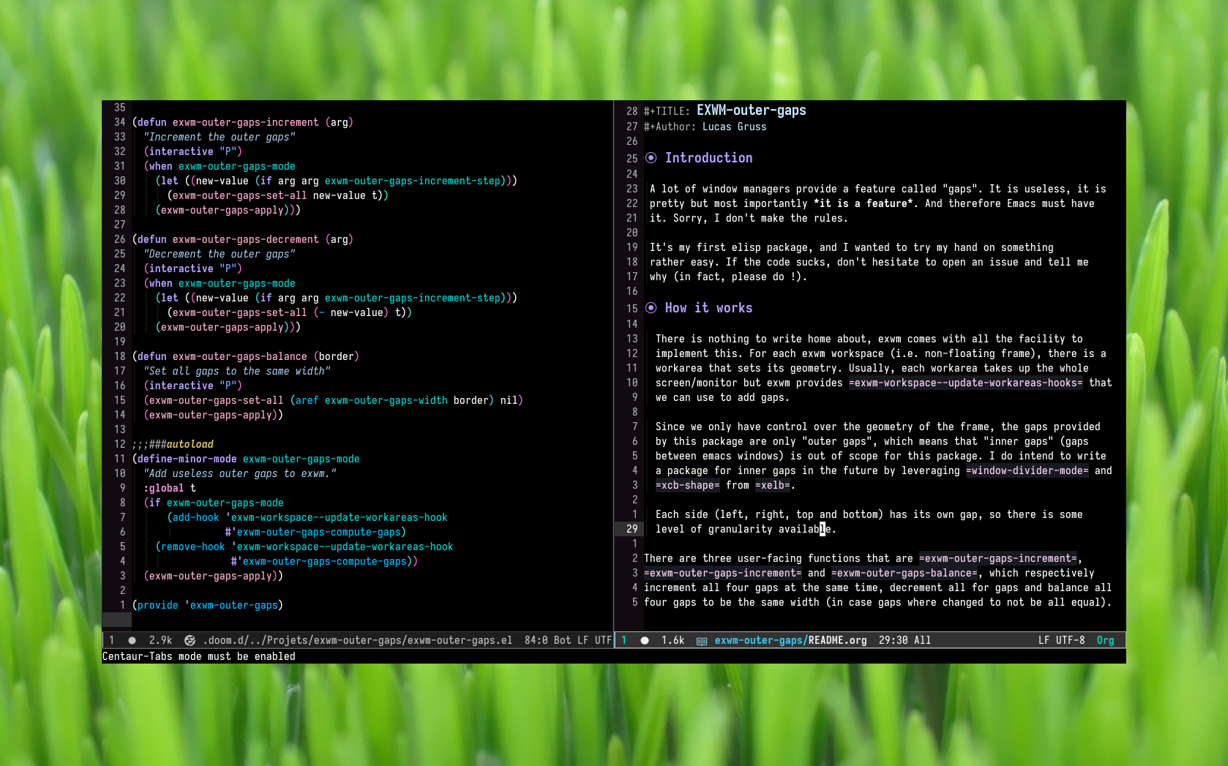This screenshot has width=1228, height=766.
Task: Click window number '1' in left modeline
Action: click(111, 640)
